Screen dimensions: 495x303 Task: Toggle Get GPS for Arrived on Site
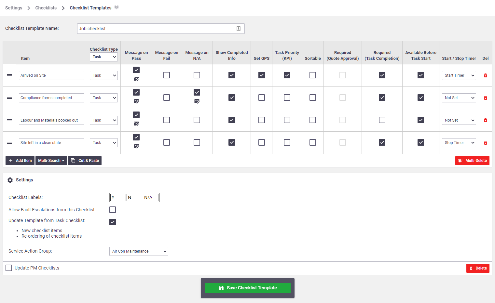click(x=262, y=75)
